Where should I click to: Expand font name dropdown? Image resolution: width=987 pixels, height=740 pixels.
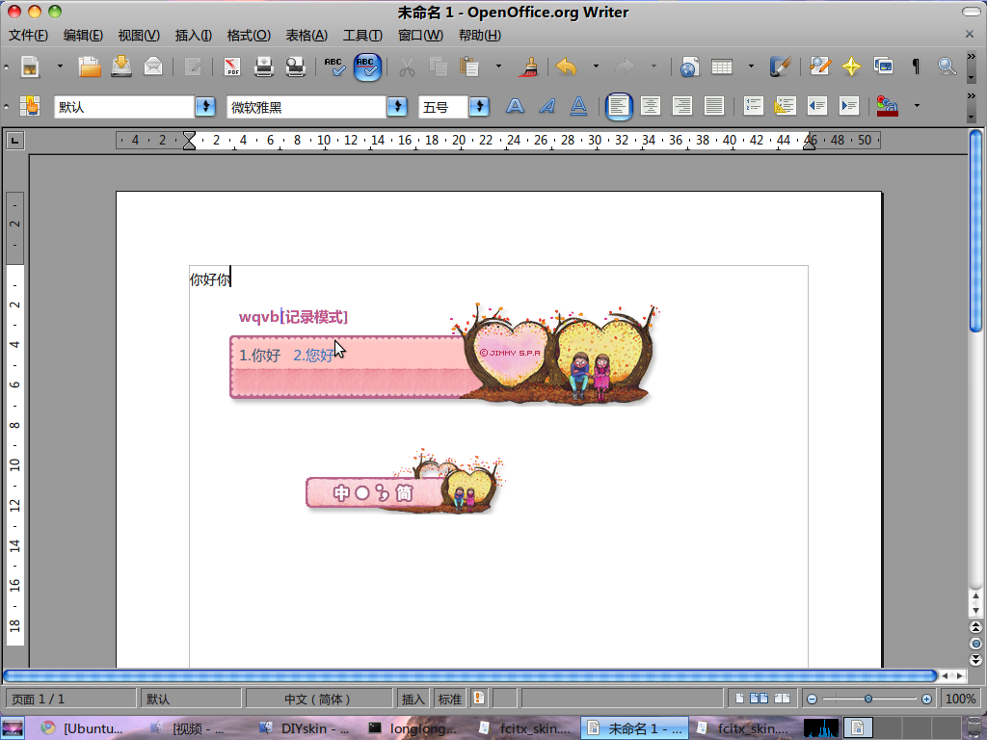397,106
